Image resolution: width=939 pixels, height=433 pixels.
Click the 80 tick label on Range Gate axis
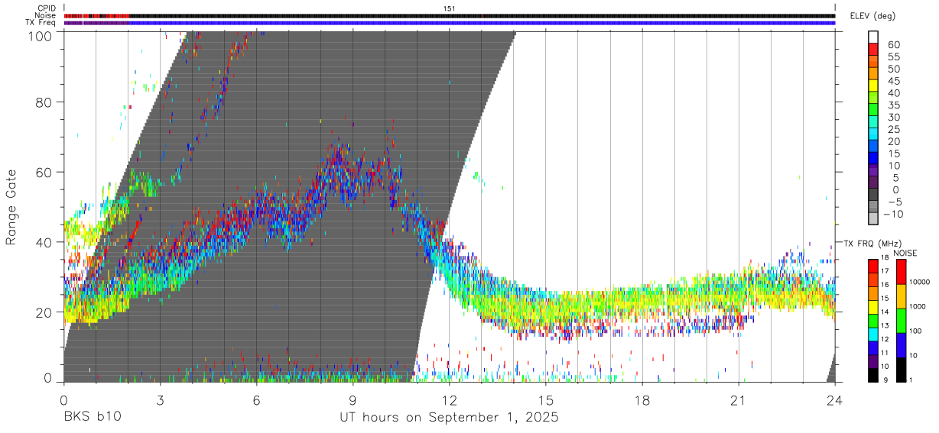click(45, 102)
